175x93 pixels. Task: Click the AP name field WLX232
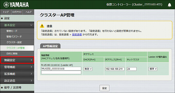tap(61, 69)
